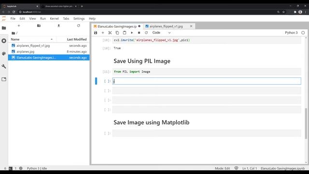Close the airplanes_flipped_v1.jpg tab
309x174 pixels.
click(x=191, y=26)
